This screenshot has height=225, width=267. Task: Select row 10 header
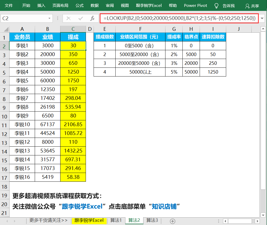[5, 116]
